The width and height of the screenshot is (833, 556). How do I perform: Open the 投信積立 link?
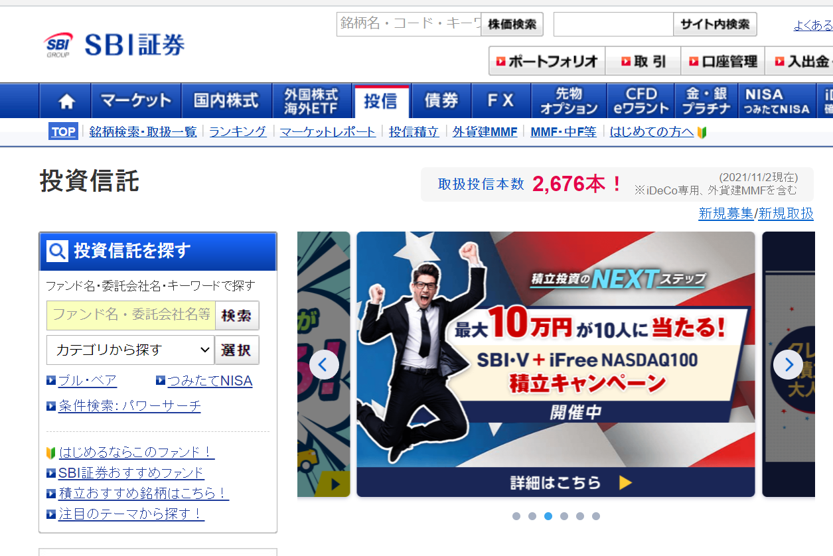(414, 132)
